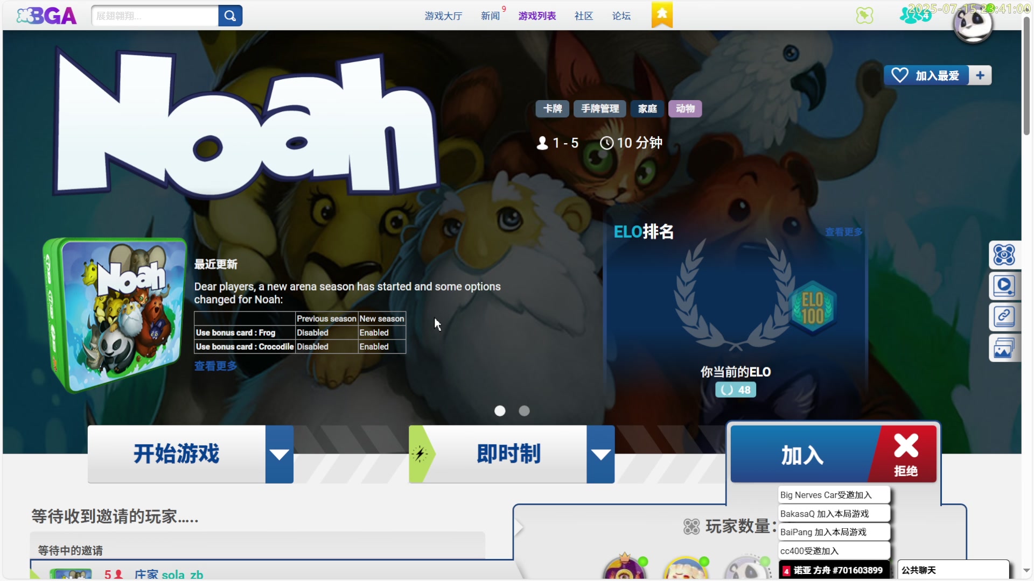Click the 即时制 mode button
1034x581 pixels.
pos(509,454)
